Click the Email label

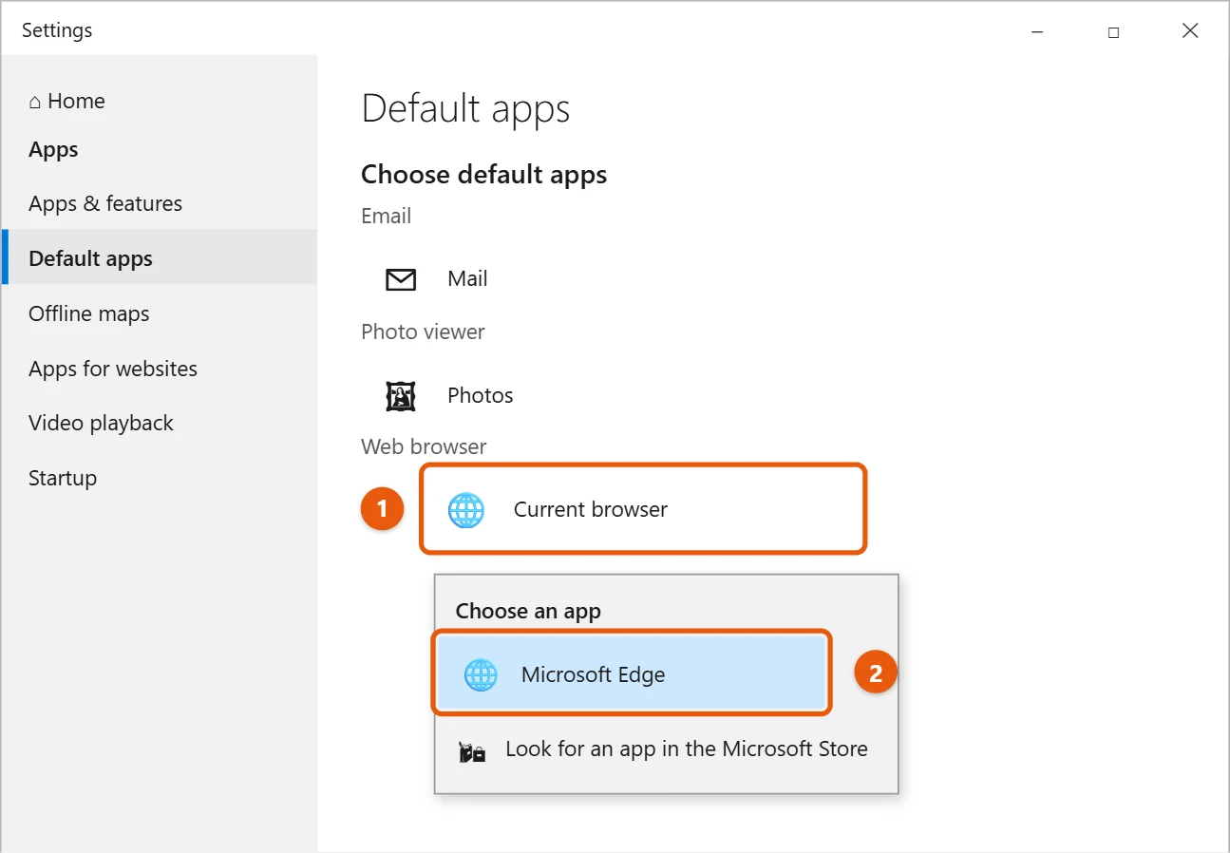[386, 216]
